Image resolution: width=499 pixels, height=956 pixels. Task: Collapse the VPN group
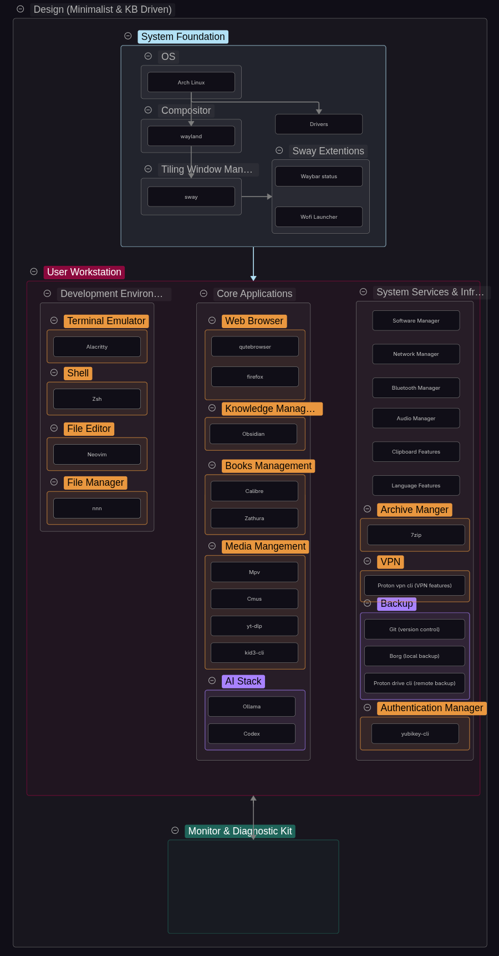pyautogui.click(x=367, y=561)
